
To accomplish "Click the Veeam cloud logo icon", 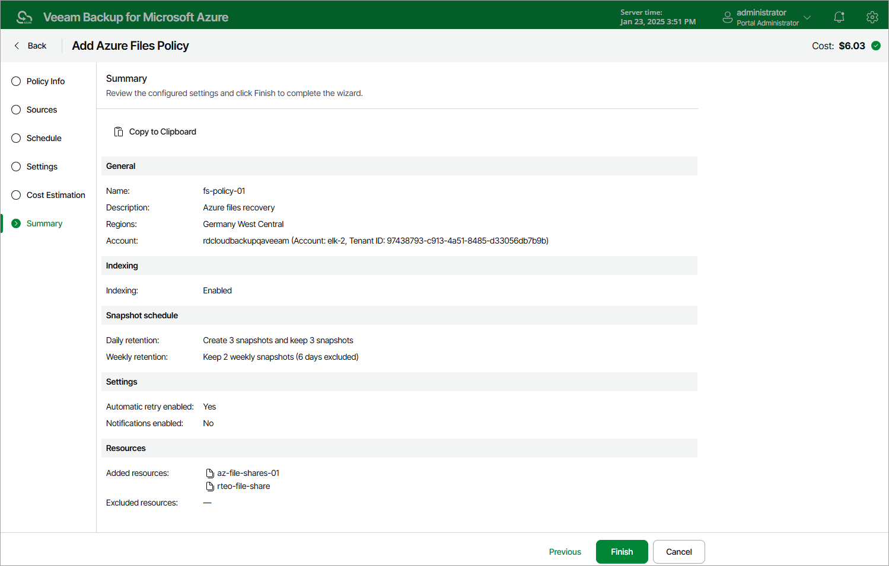I will (24, 17).
